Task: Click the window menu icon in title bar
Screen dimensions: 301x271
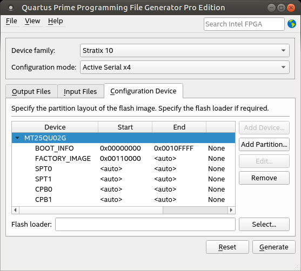Action: (x=11, y=8)
